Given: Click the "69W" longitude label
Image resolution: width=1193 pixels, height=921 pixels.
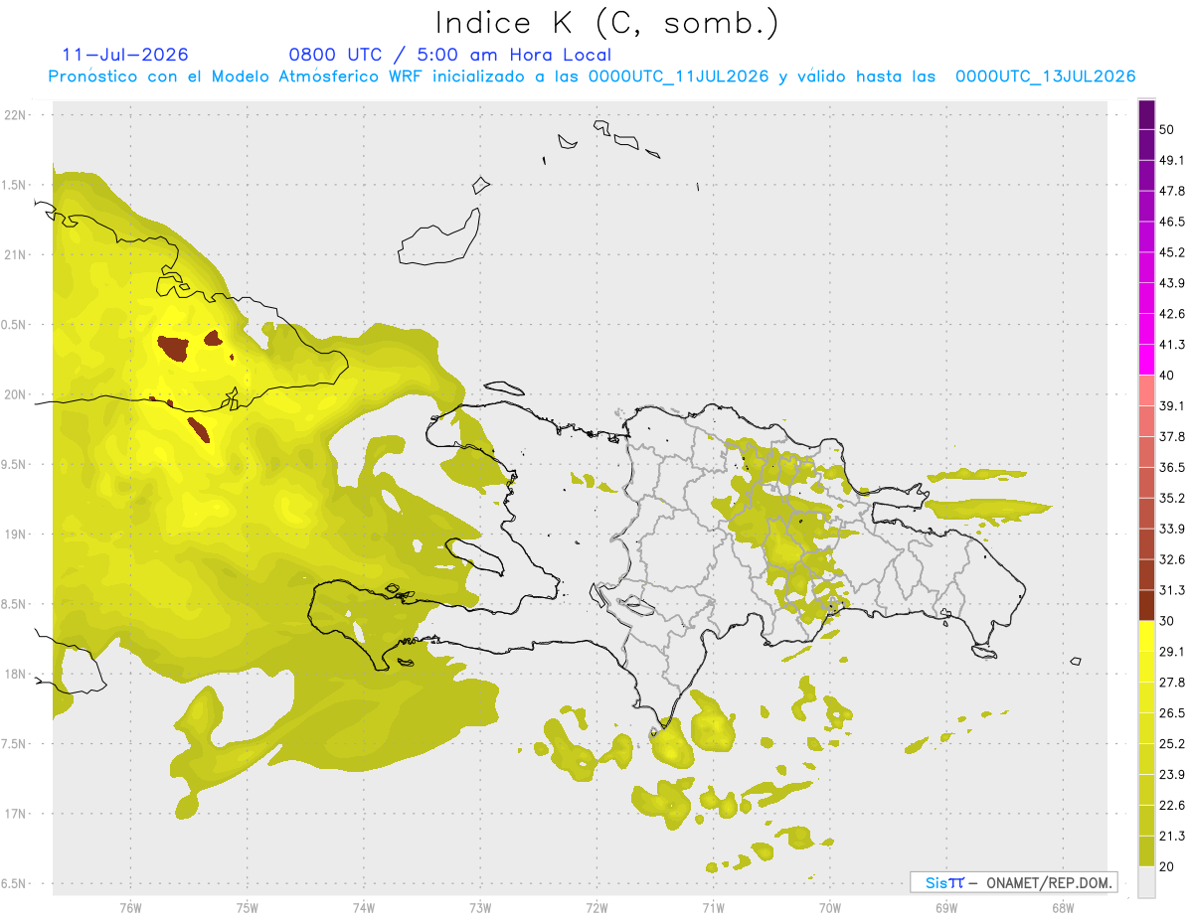Looking at the screenshot, I should (x=945, y=908).
